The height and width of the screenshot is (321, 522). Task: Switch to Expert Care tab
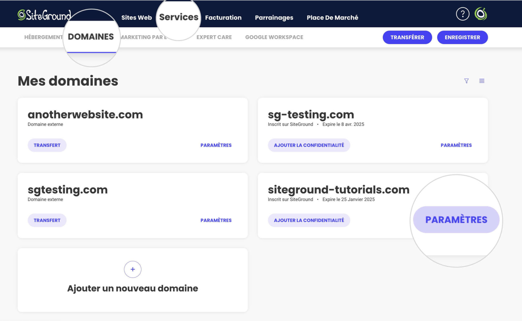pyautogui.click(x=214, y=37)
